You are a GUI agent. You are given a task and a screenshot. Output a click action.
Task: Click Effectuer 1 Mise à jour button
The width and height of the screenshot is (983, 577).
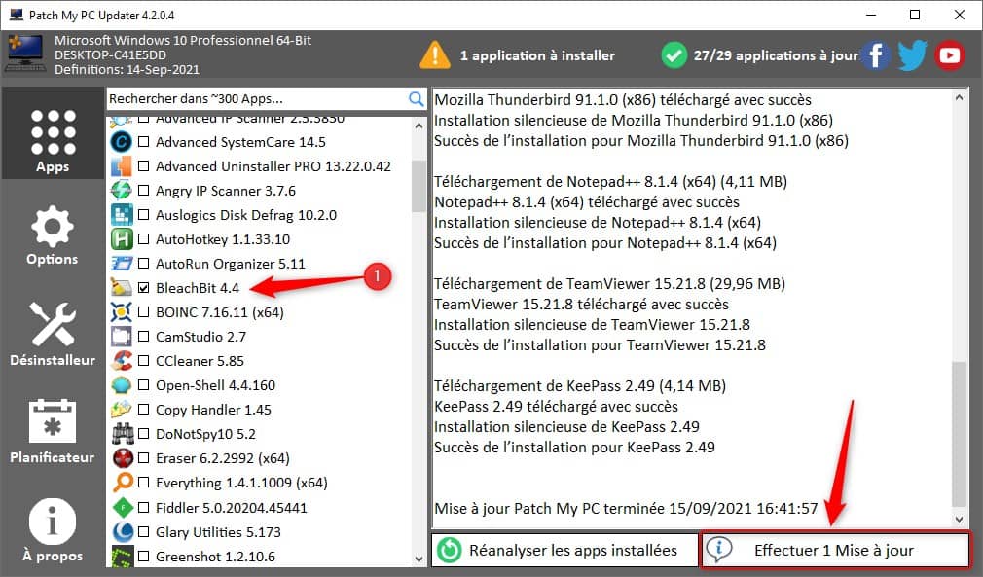[834, 550]
